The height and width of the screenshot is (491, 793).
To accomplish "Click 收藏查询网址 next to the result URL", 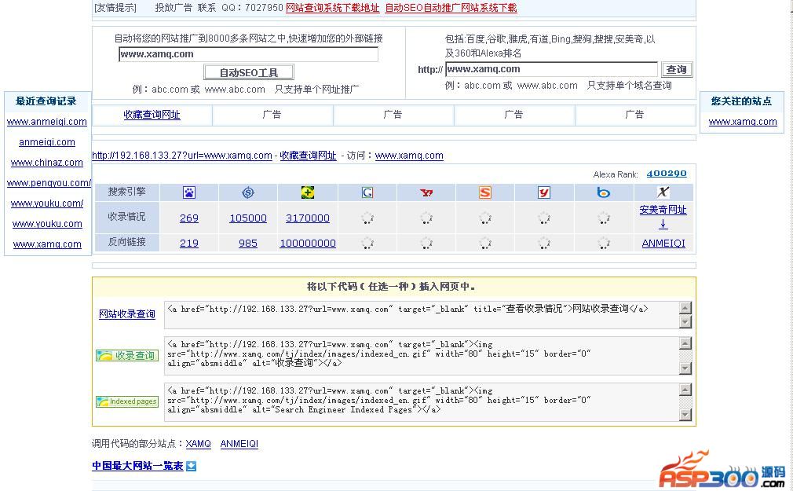I will (308, 156).
